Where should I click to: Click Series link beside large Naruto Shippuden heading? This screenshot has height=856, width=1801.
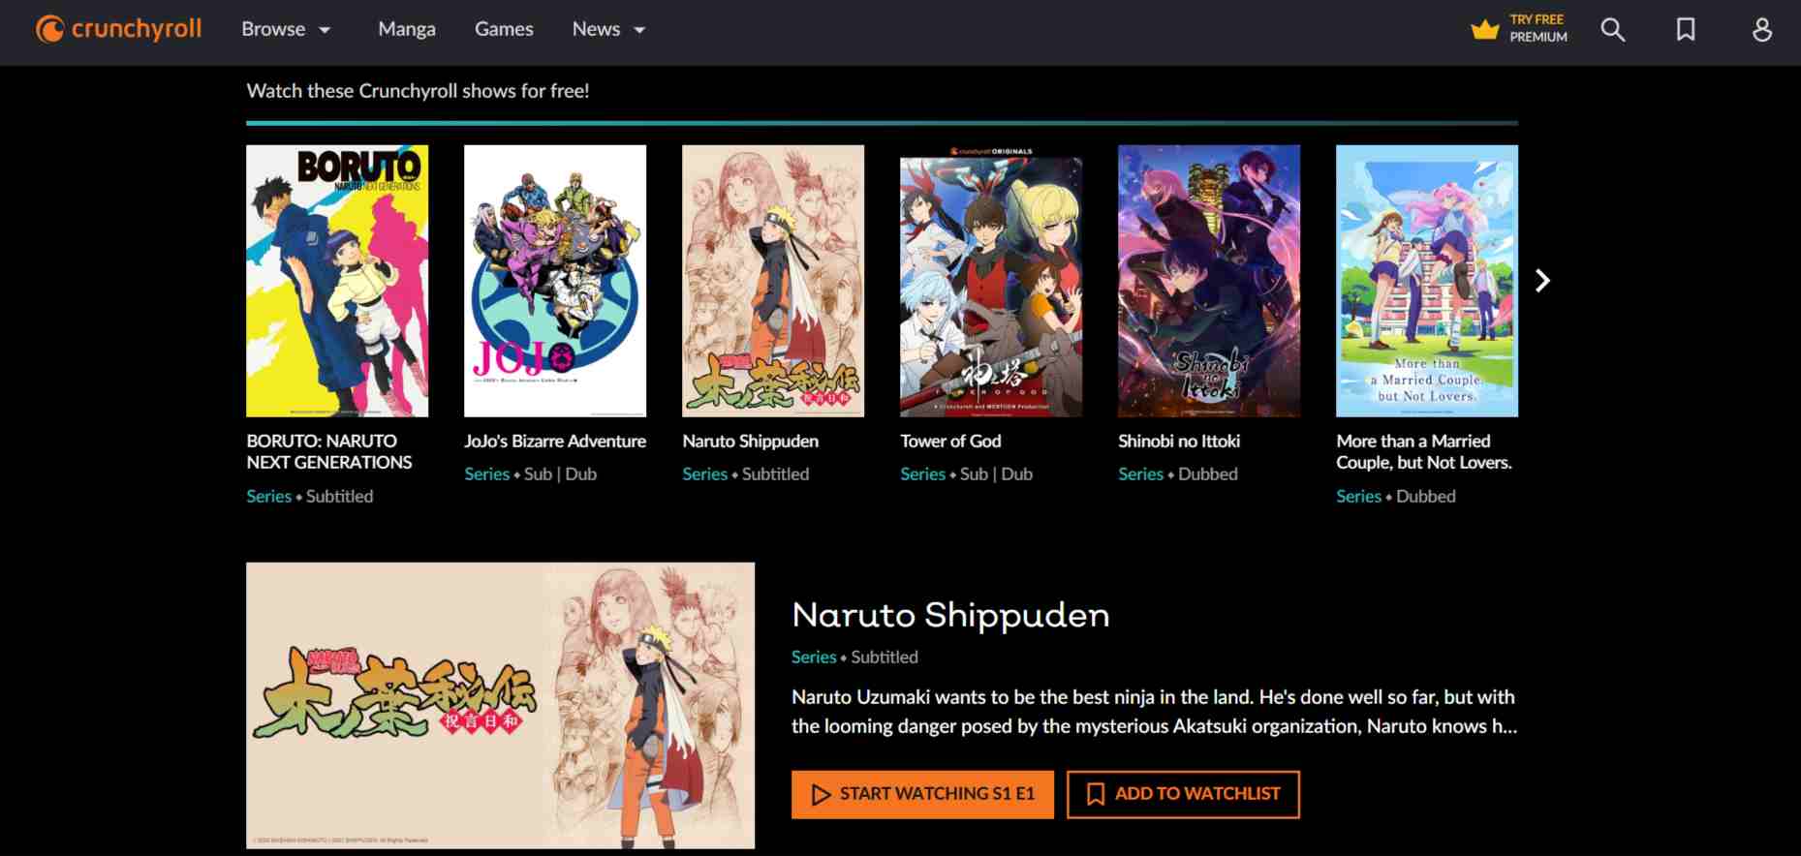814,657
